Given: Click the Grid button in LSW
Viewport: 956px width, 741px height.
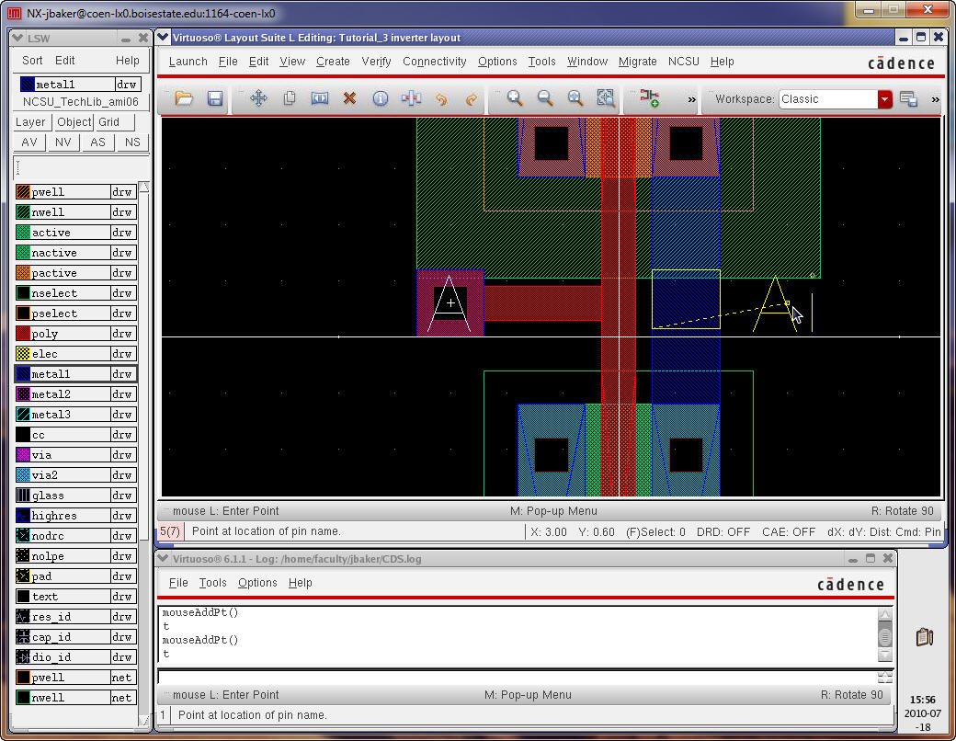Looking at the screenshot, I should tap(109, 122).
